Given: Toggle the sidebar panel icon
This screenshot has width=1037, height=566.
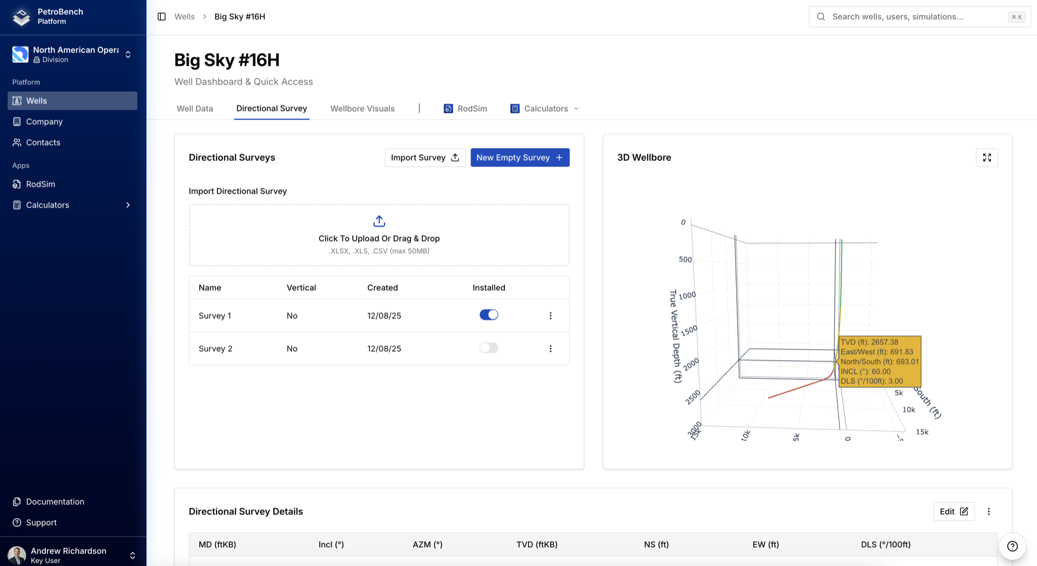Looking at the screenshot, I should (161, 17).
